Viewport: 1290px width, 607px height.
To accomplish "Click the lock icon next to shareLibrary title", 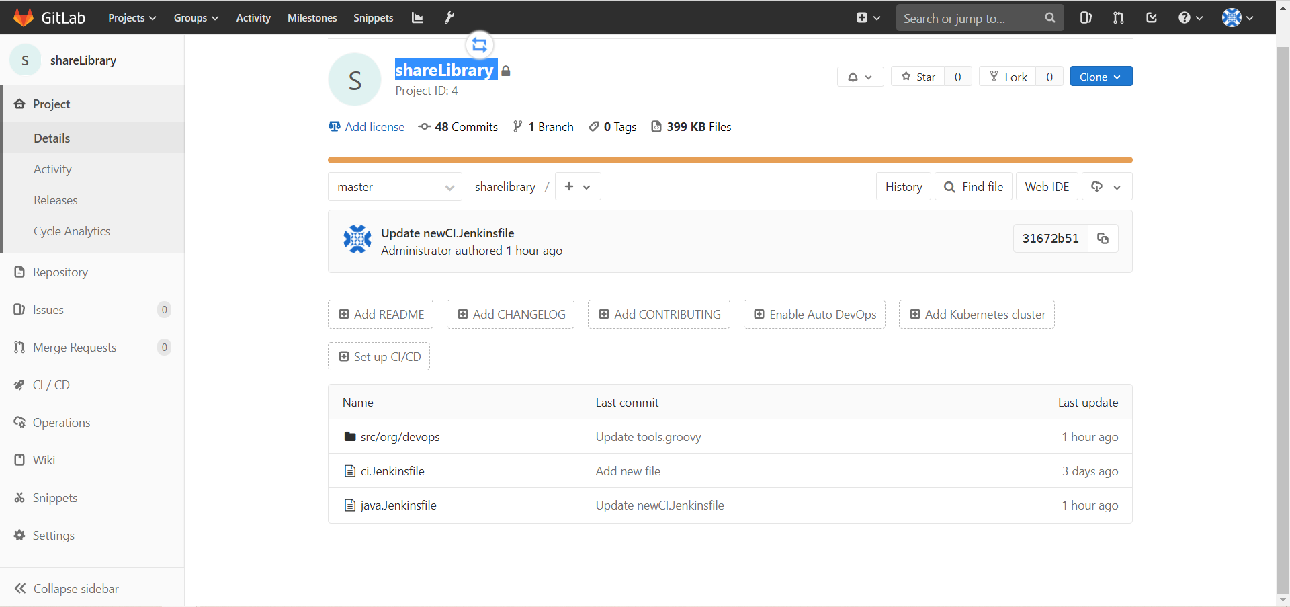I will tap(506, 71).
